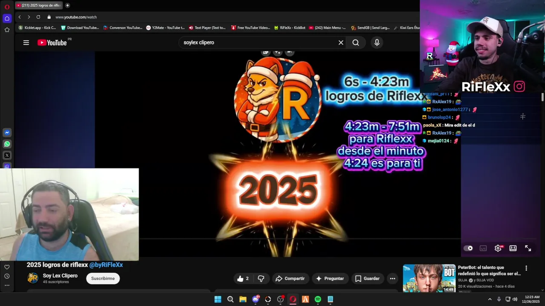Open the Opera menu logo
545x306 pixels.
[7, 7]
